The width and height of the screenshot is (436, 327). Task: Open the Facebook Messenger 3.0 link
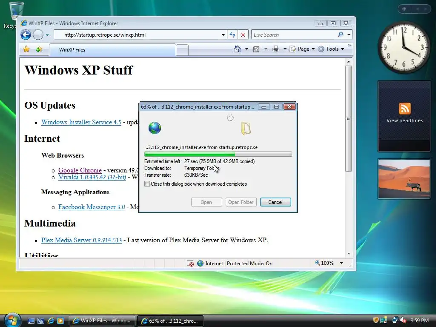[x=92, y=207]
